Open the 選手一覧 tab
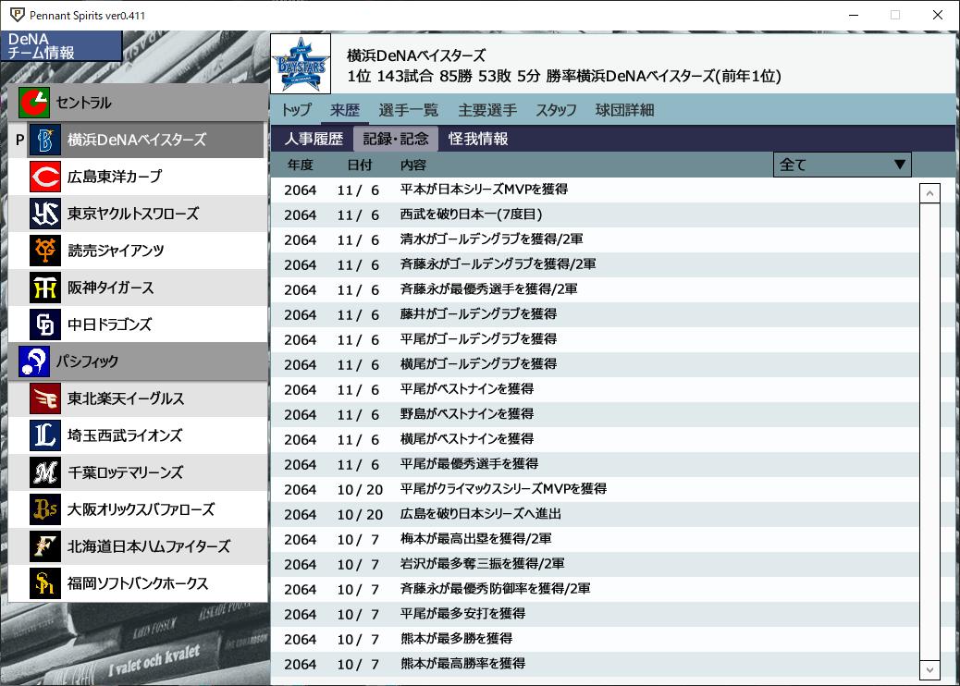Image resolution: width=960 pixels, height=686 pixels. pyautogui.click(x=409, y=110)
